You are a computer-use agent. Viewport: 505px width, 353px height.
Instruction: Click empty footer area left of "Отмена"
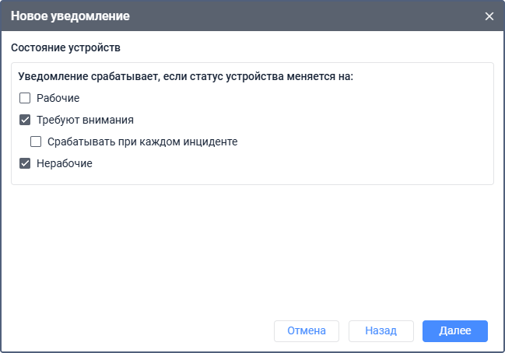140,330
